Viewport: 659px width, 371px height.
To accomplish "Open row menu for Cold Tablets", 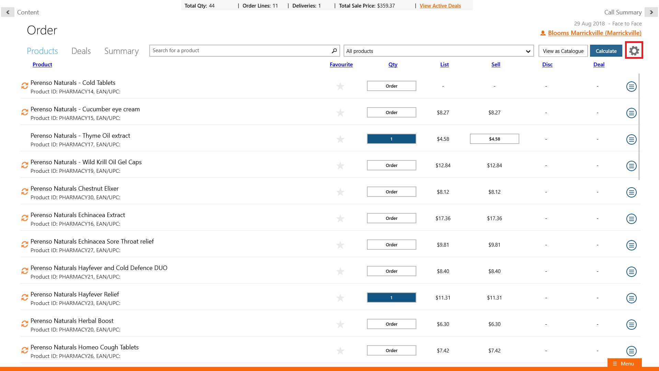I will 631,87.
